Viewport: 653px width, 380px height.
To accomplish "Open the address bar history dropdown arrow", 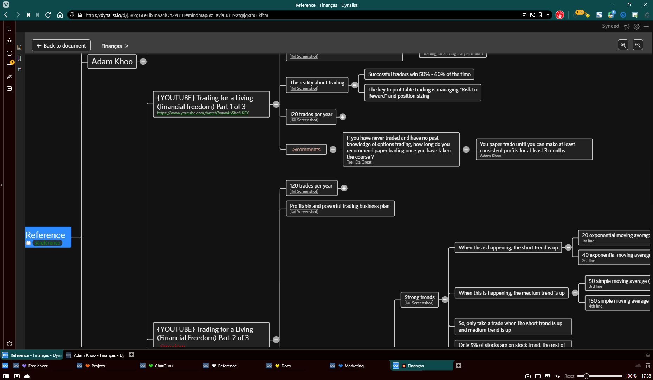I will 548,15.
